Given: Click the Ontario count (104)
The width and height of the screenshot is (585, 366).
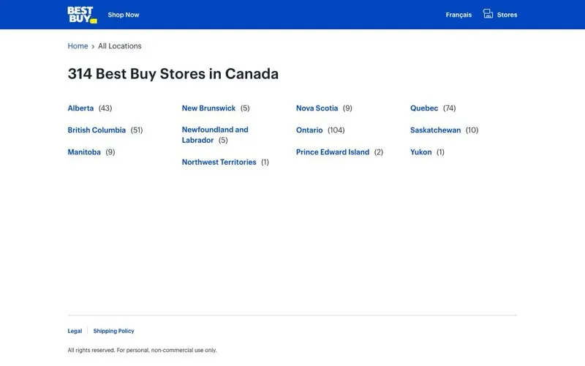Looking at the screenshot, I should point(336,130).
